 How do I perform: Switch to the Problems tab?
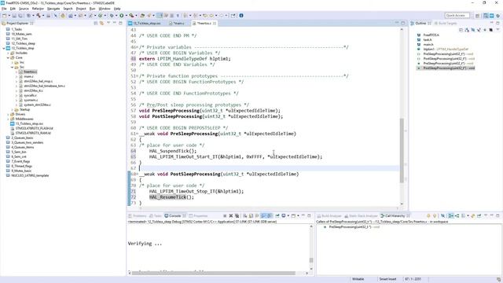pos(138,216)
